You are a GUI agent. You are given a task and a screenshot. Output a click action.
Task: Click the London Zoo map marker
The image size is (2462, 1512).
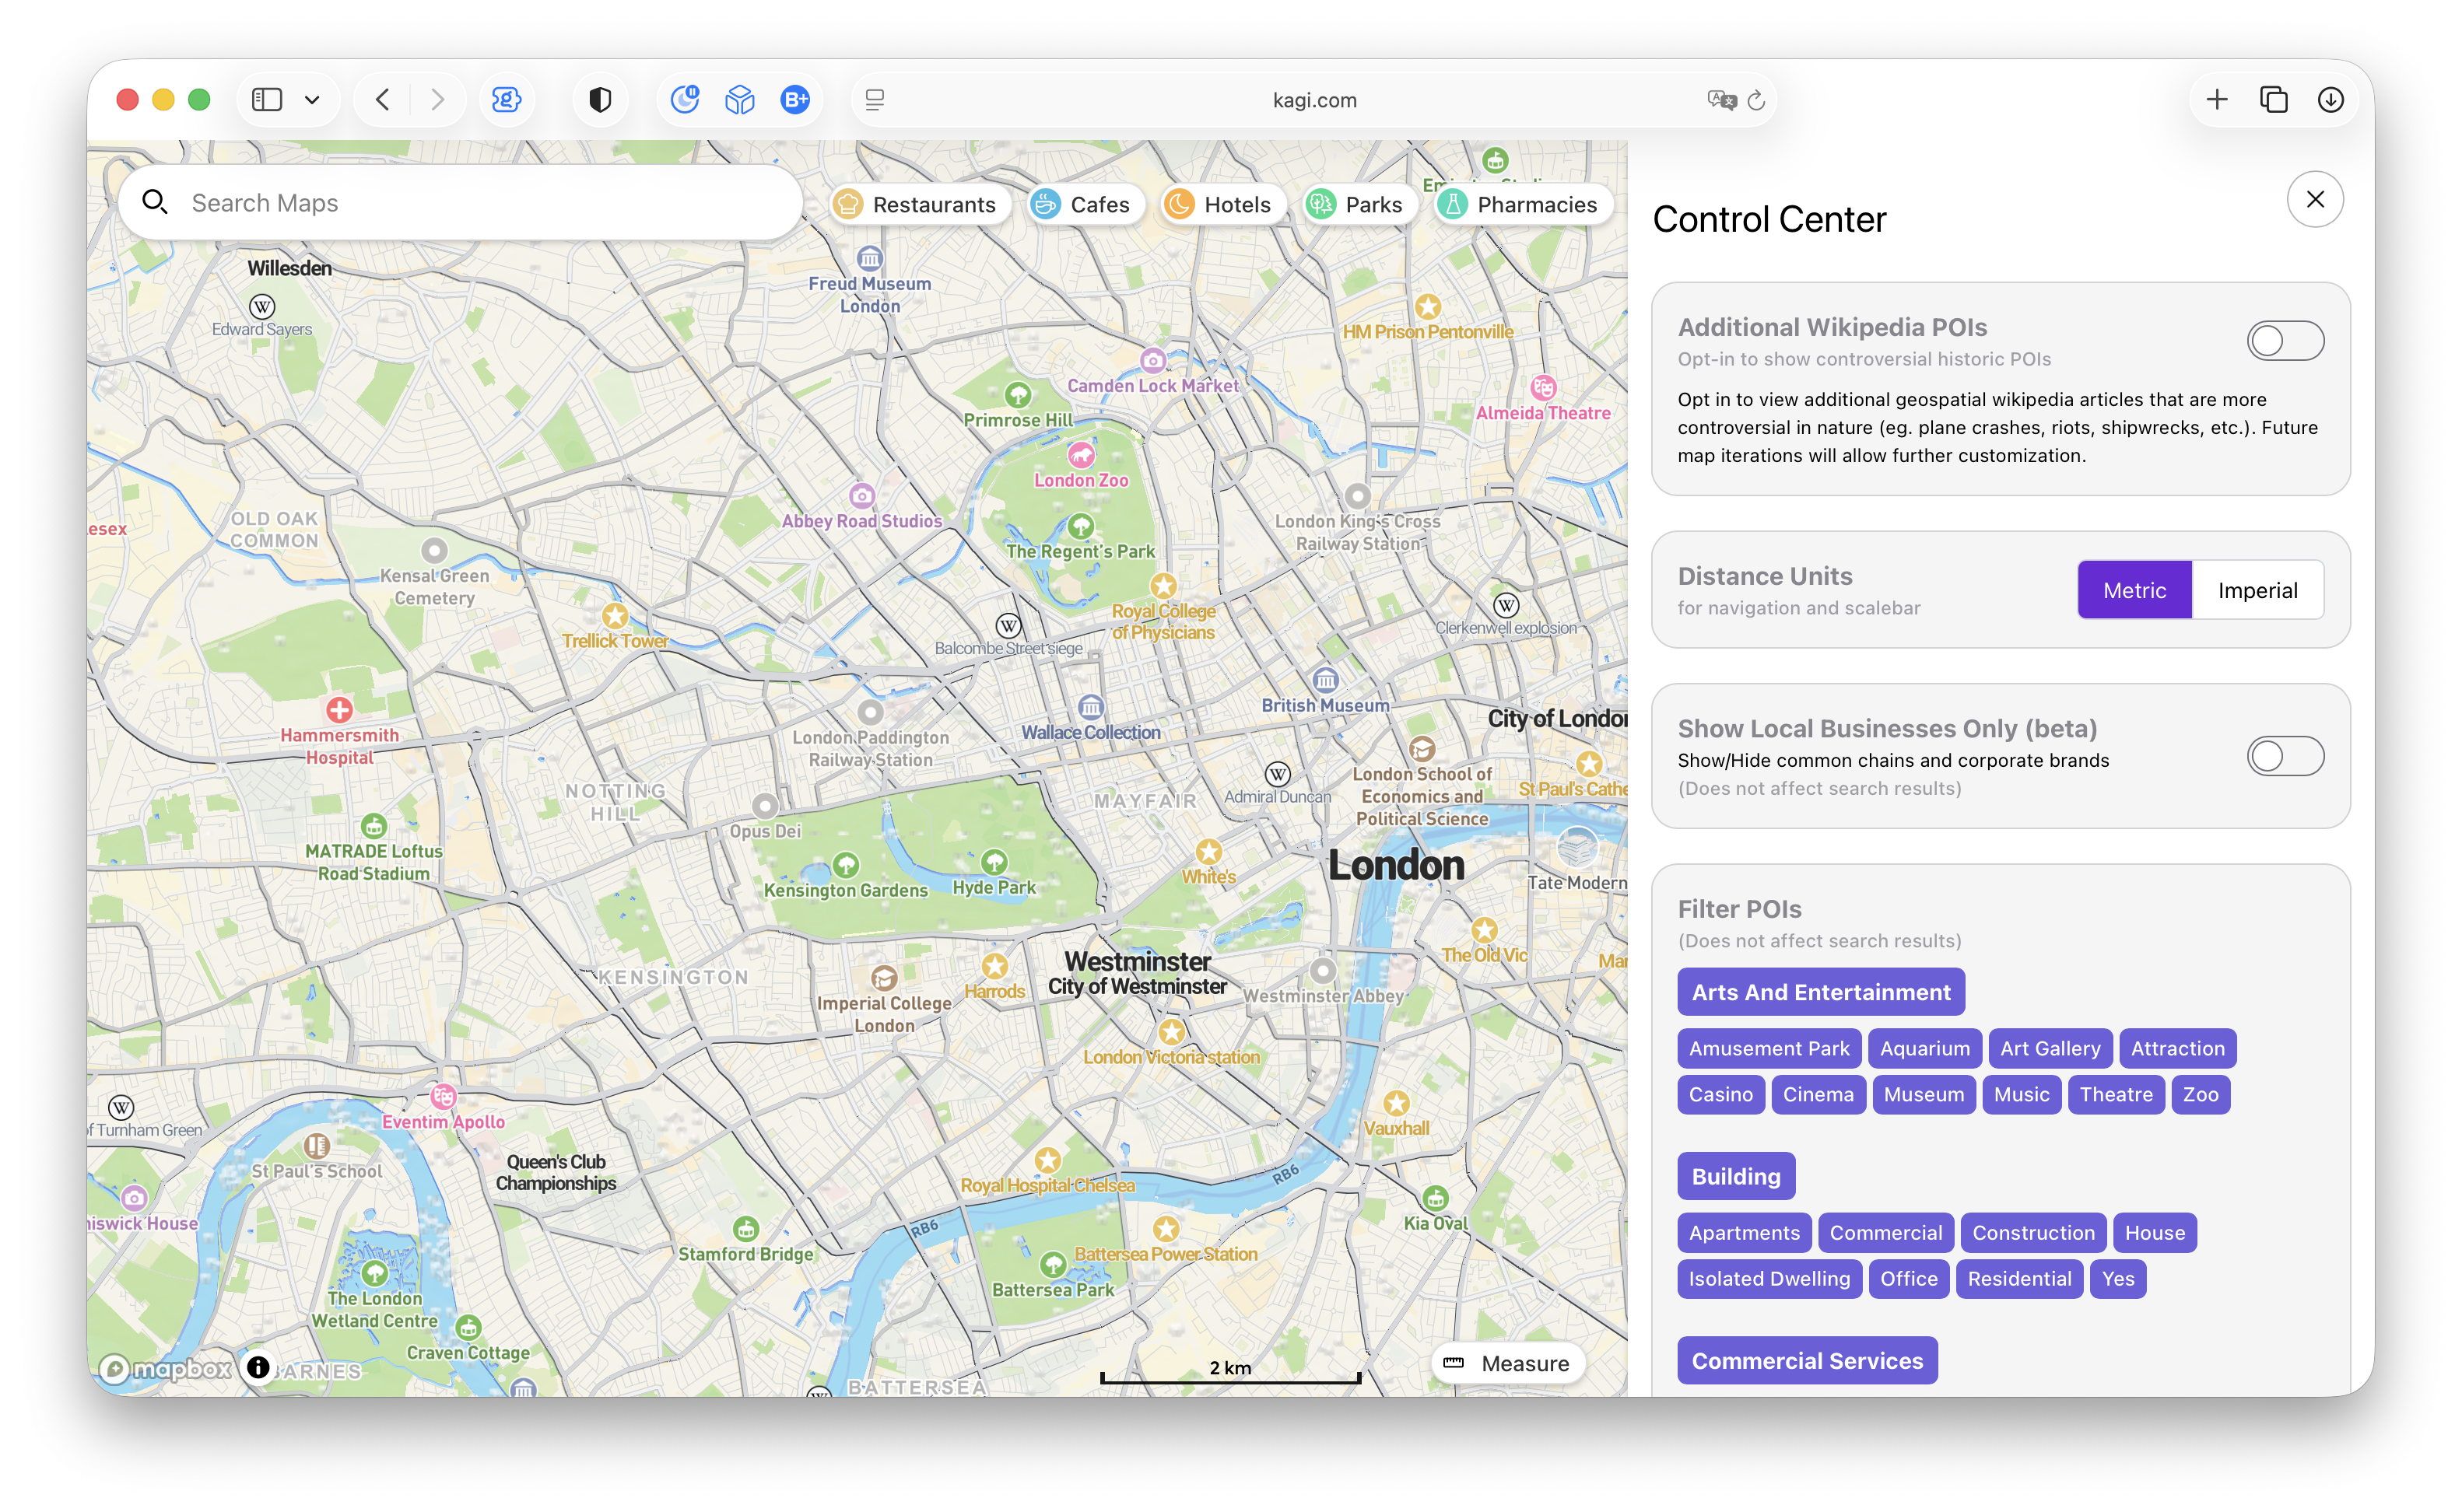click(x=1081, y=456)
